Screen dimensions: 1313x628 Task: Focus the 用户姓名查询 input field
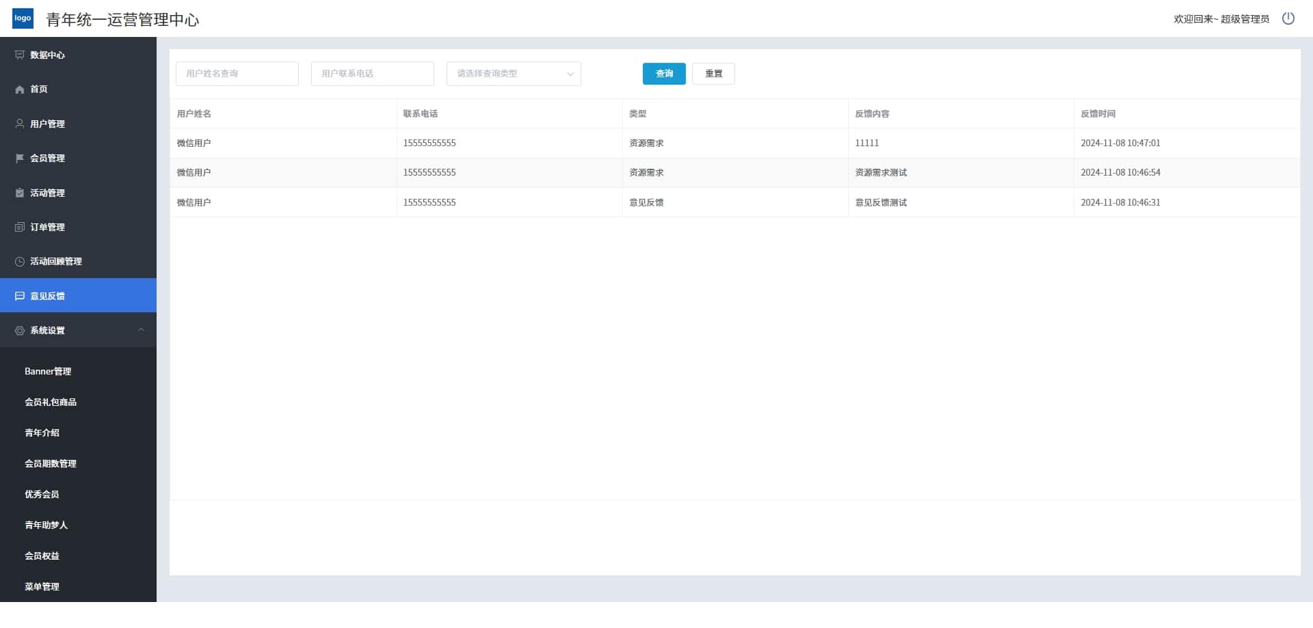click(x=237, y=74)
